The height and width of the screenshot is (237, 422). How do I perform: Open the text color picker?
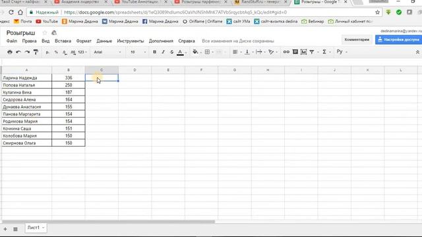click(180, 52)
